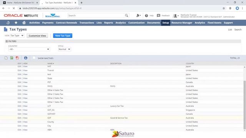Click the McGeever Software company logo
246x138 pixels.
(x=53, y=15)
